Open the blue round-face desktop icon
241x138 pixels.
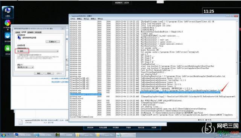tap(8, 37)
